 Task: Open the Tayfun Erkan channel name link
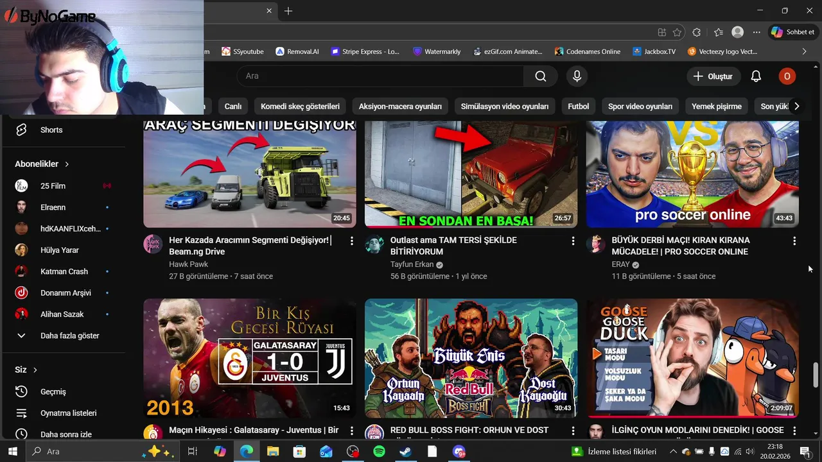click(412, 264)
